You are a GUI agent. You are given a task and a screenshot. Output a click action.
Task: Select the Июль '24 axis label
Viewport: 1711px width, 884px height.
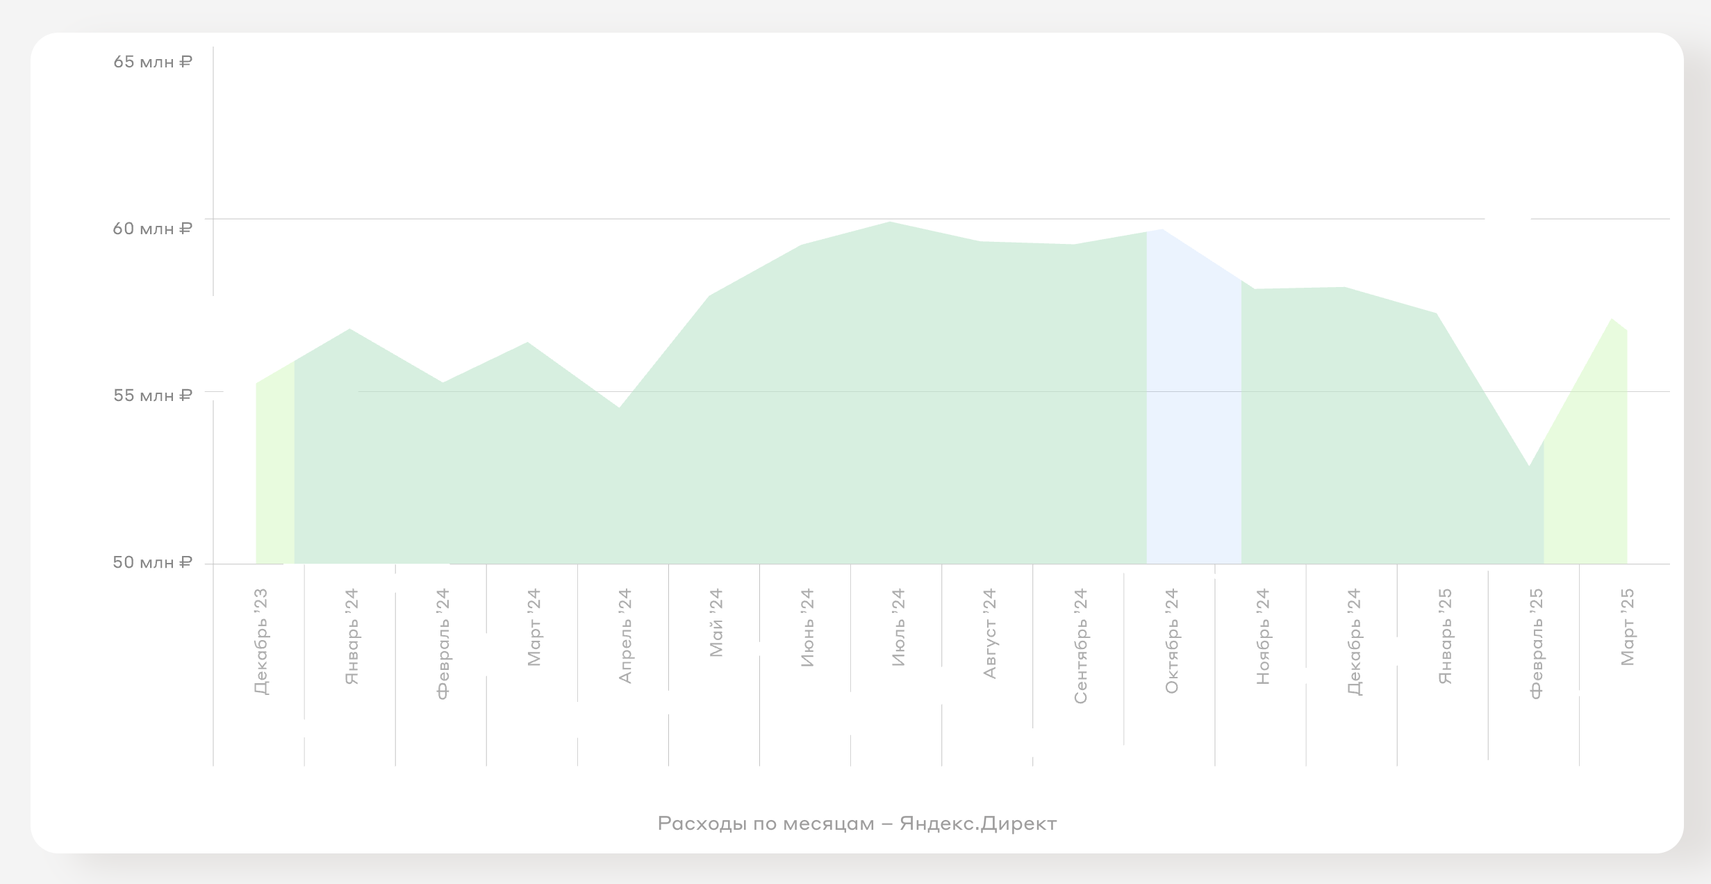pos(898,627)
